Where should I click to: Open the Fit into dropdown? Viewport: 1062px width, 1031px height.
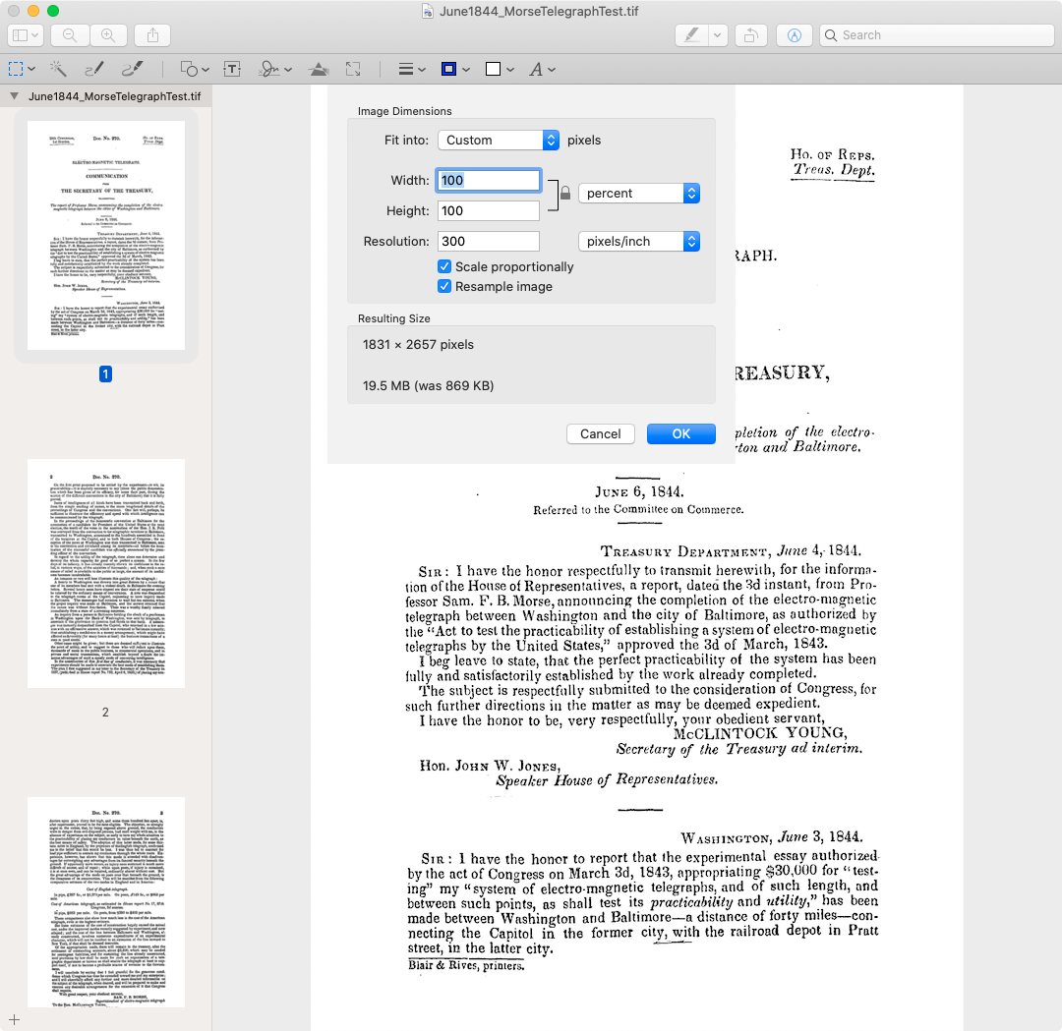tap(499, 140)
